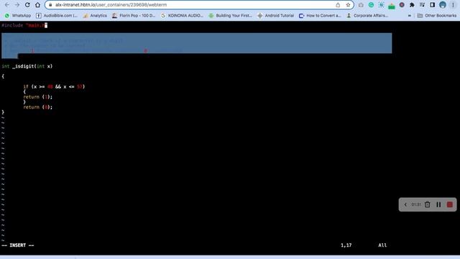Click the browser forward arrow
The image size is (460, 259).
click(x=17, y=5)
